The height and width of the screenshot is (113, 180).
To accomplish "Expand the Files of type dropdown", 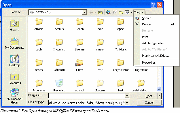I will tap(127, 103).
